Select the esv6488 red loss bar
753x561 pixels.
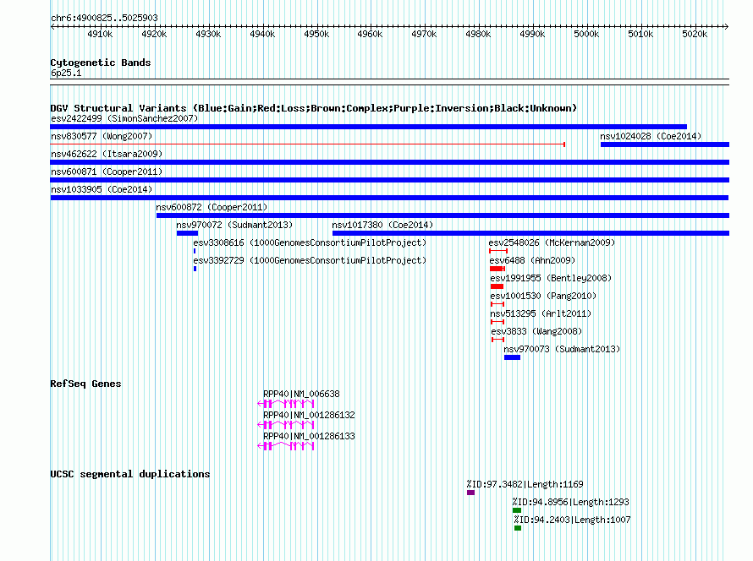pos(497,269)
